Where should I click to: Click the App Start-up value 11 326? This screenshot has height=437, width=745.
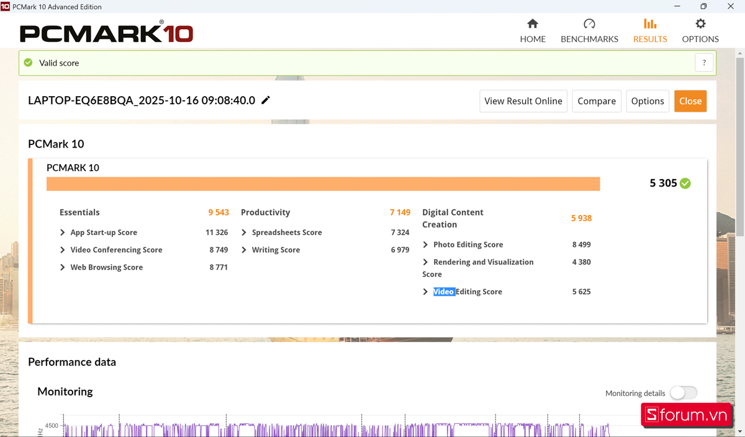[x=217, y=232]
